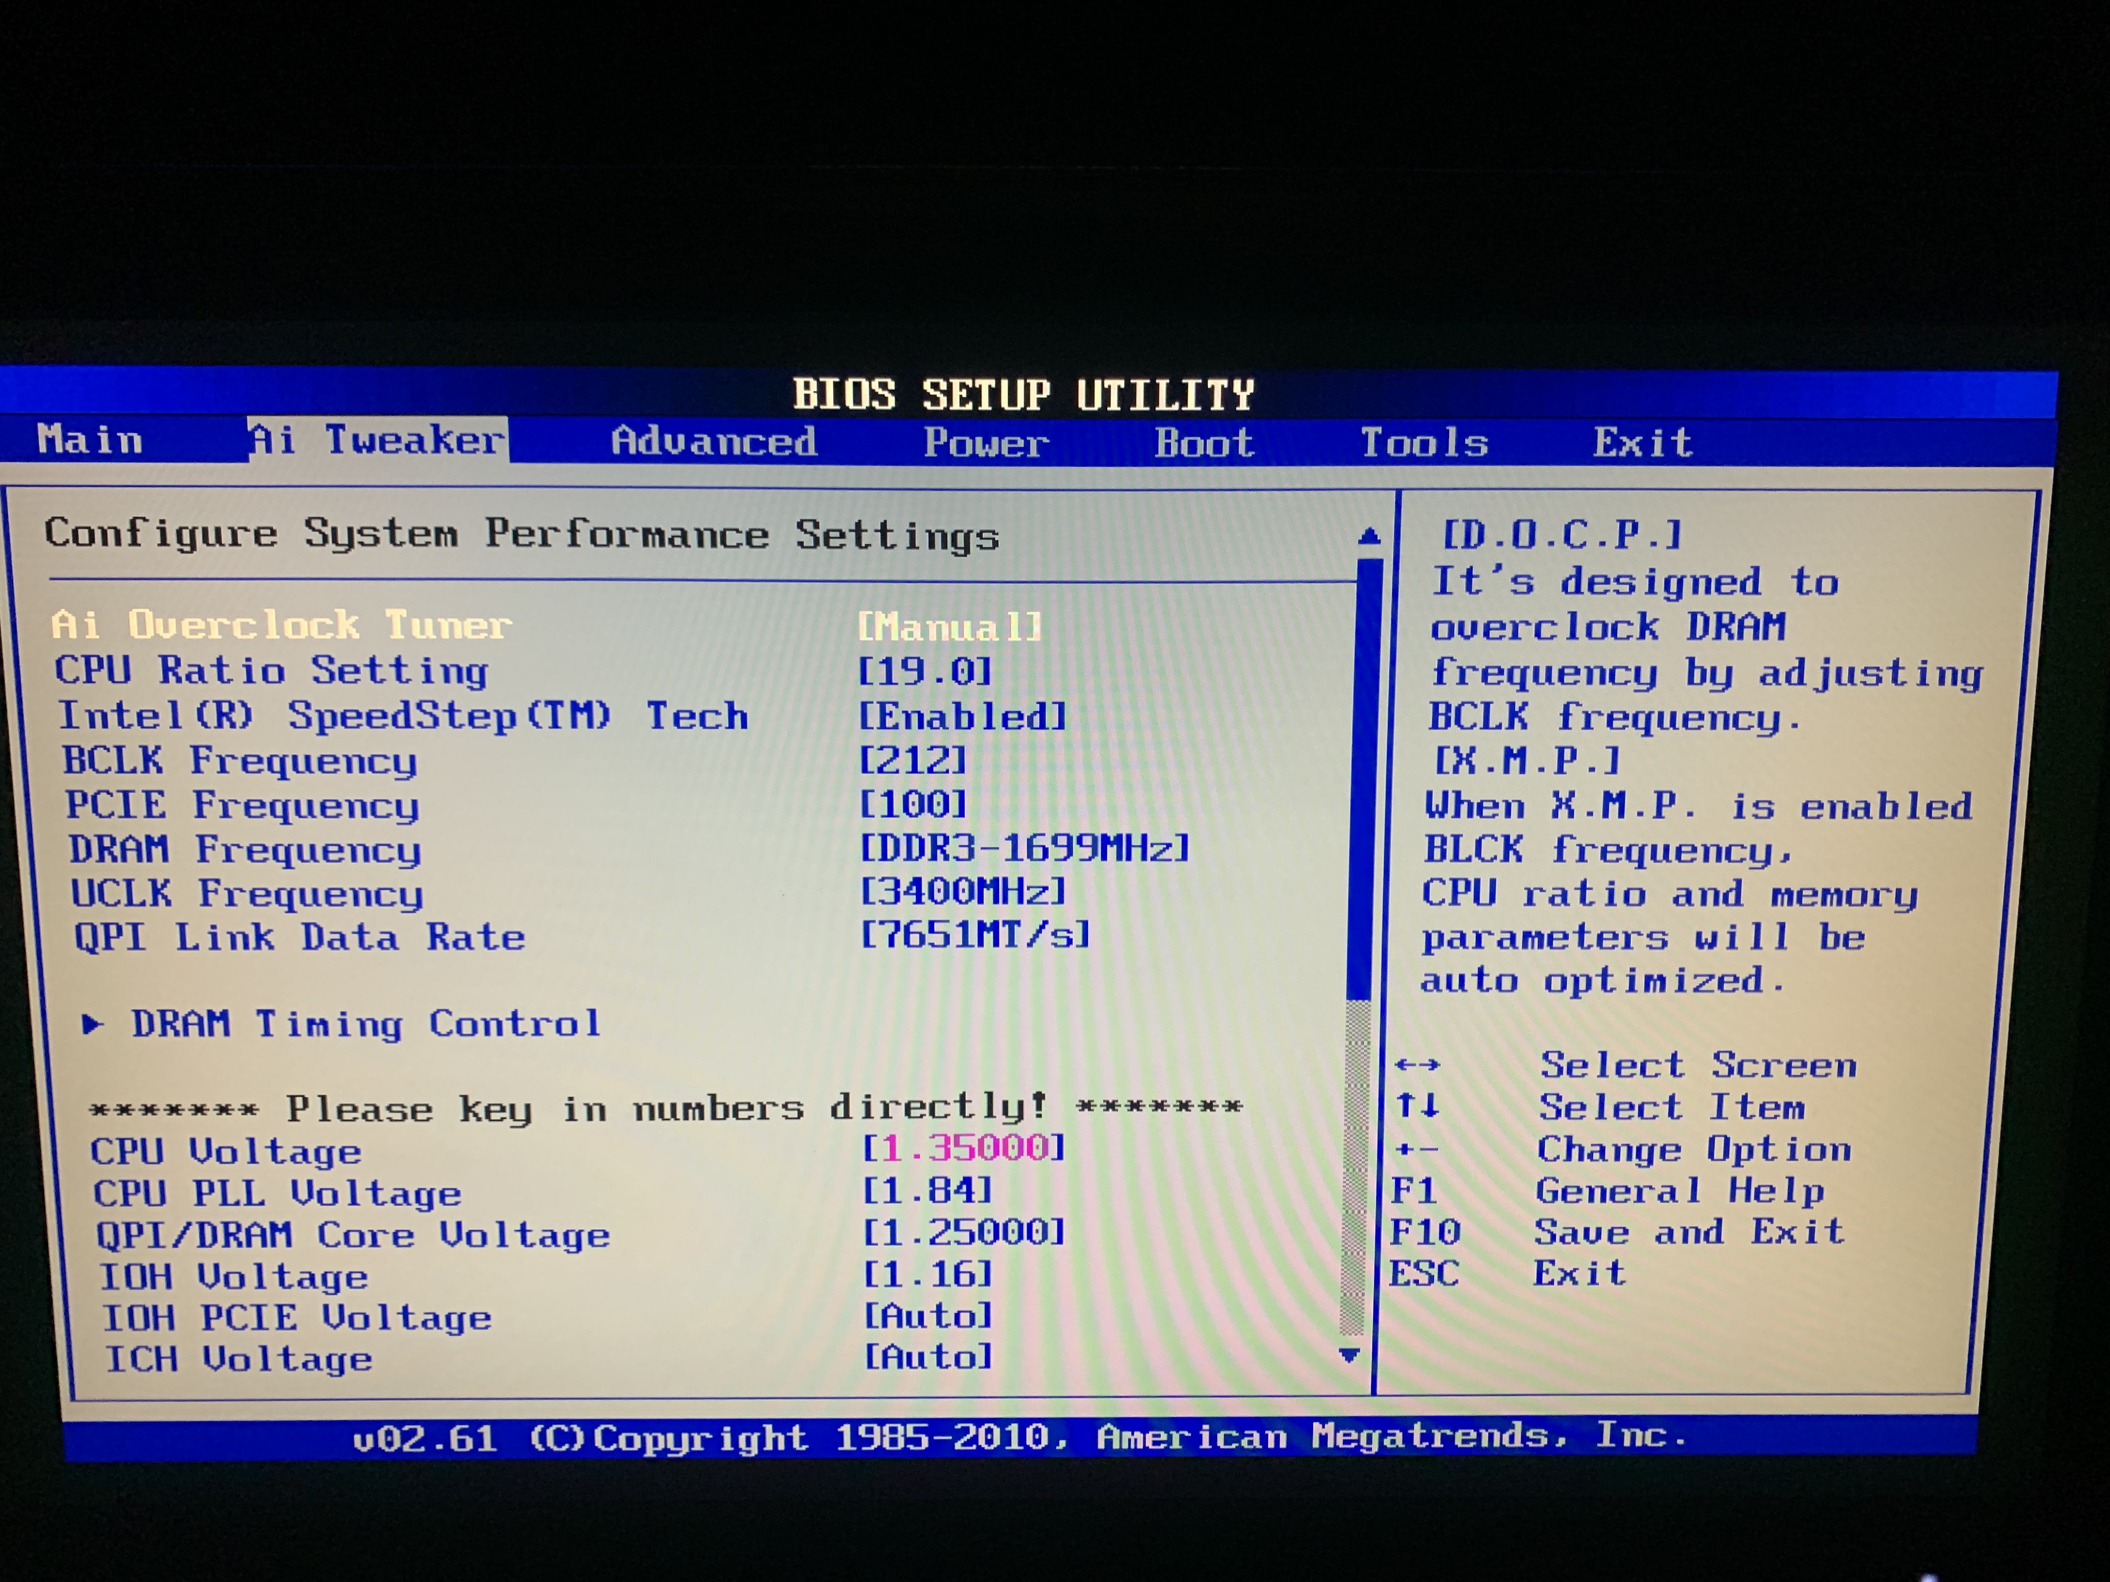The width and height of the screenshot is (2110, 1582).
Task: Switch to the Advanced tab
Action: click(713, 442)
